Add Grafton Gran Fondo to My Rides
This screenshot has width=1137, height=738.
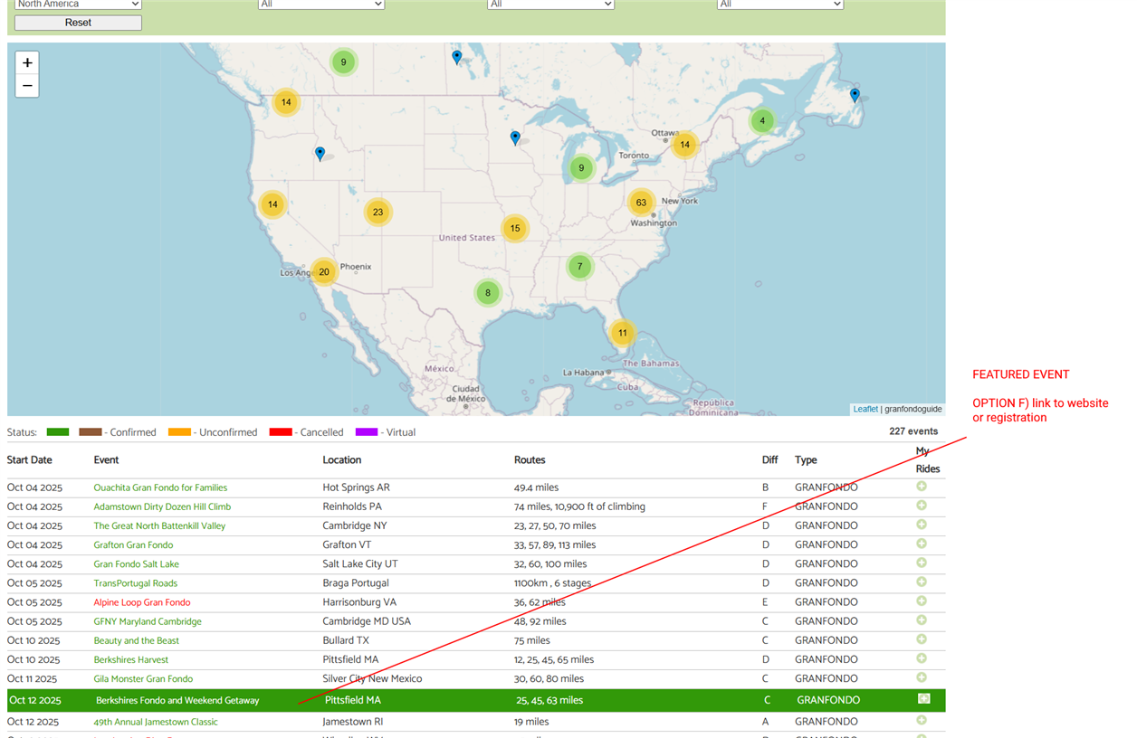(922, 544)
